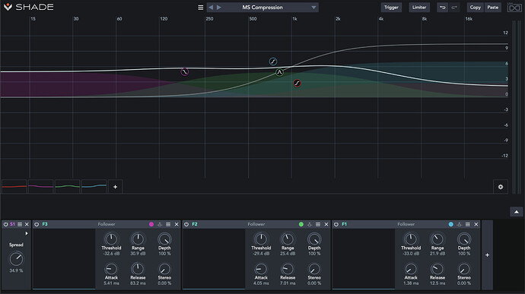Viewport: 525px width, 294px height.
Task: Go to the previous preset arrow
Action: click(211, 8)
